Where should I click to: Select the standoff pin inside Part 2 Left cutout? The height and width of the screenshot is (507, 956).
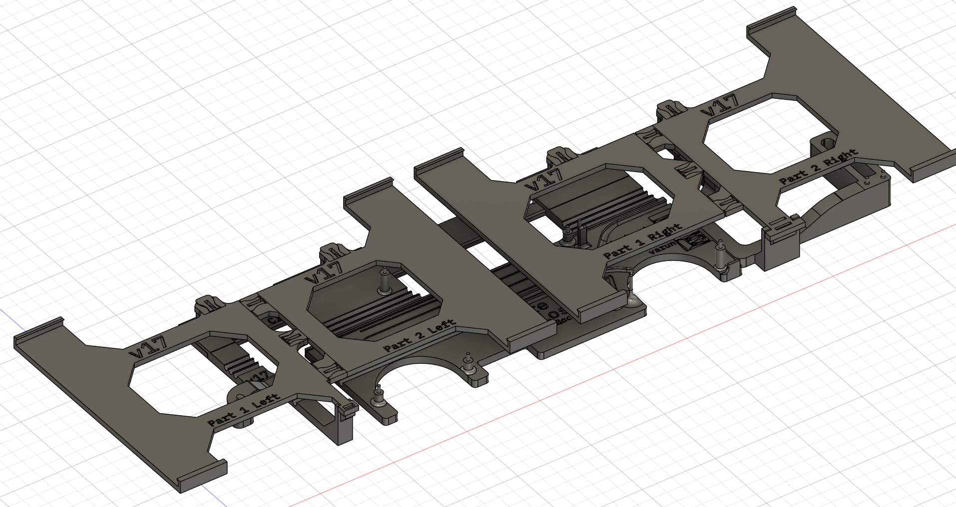pos(385,282)
